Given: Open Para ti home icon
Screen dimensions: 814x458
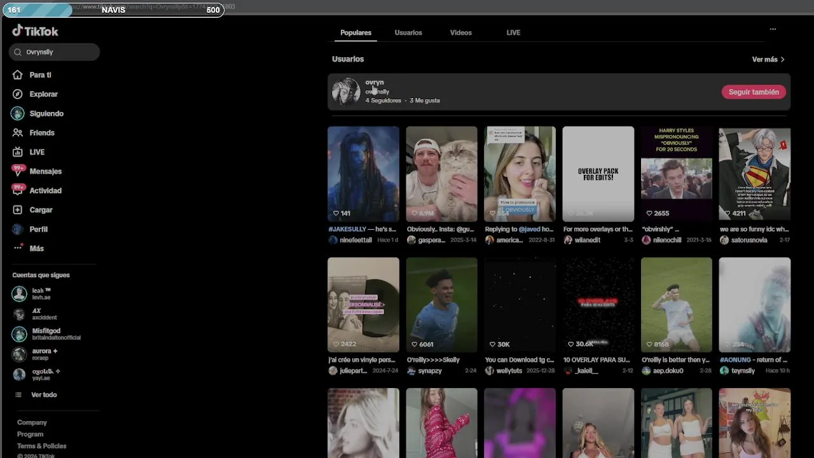Looking at the screenshot, I should [x=18, y=75].
